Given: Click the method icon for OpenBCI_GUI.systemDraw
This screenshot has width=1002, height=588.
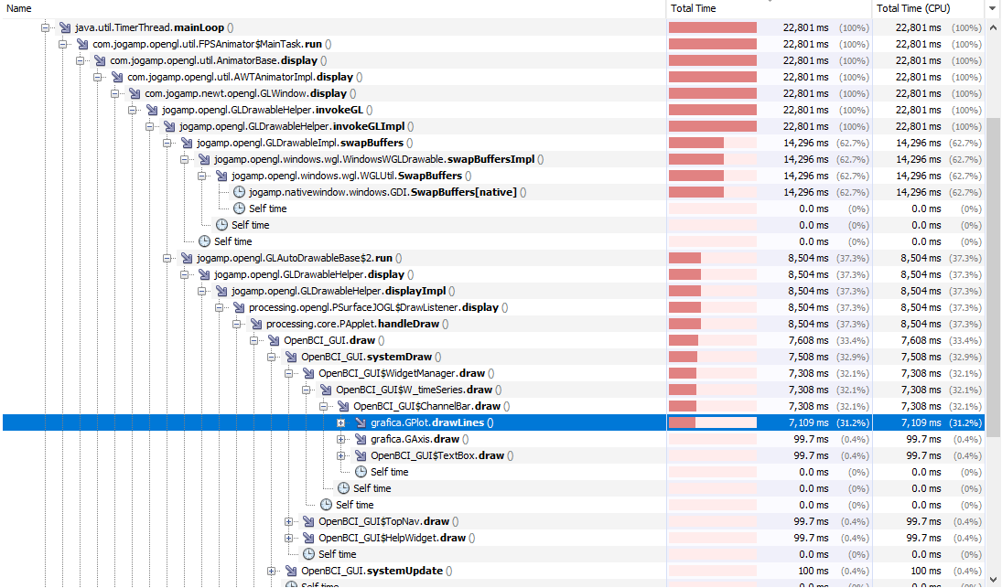Looking at the screenshot, I should coord(291,357).
